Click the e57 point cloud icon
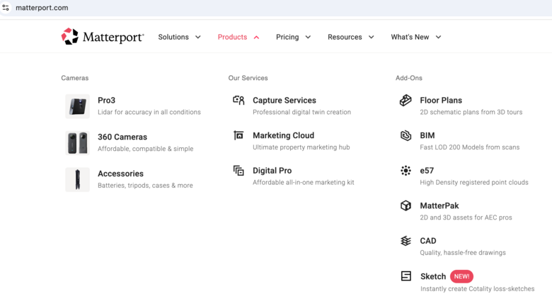 (406, 171)
